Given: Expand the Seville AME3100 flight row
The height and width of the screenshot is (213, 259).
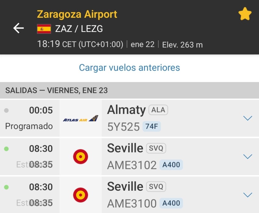Looking at the screenshot, I should (247, 195).
